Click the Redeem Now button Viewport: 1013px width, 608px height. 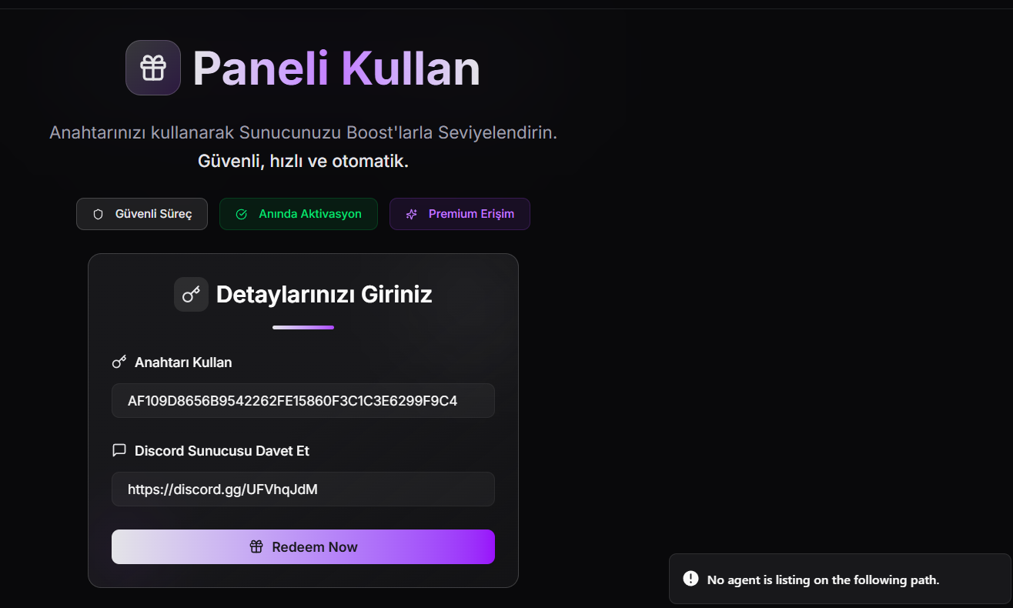point(303,546)
